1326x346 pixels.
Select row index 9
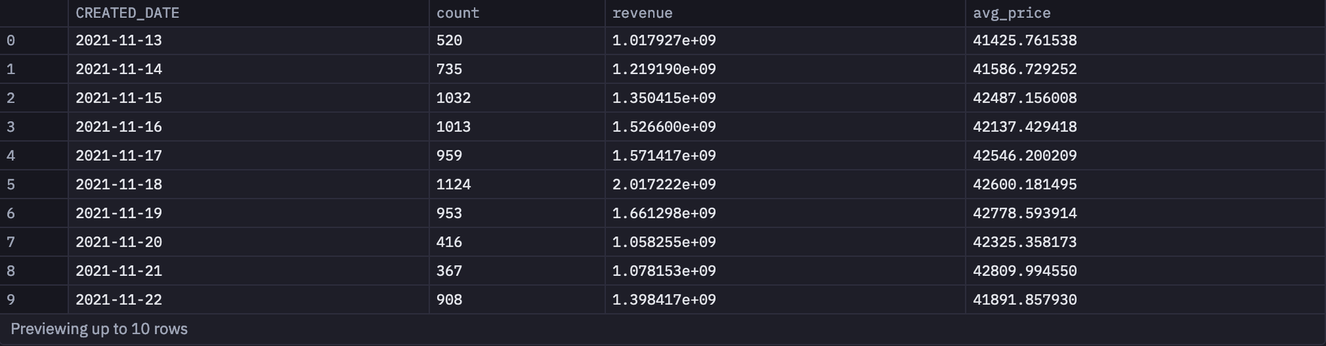click(x=11, y=300)
